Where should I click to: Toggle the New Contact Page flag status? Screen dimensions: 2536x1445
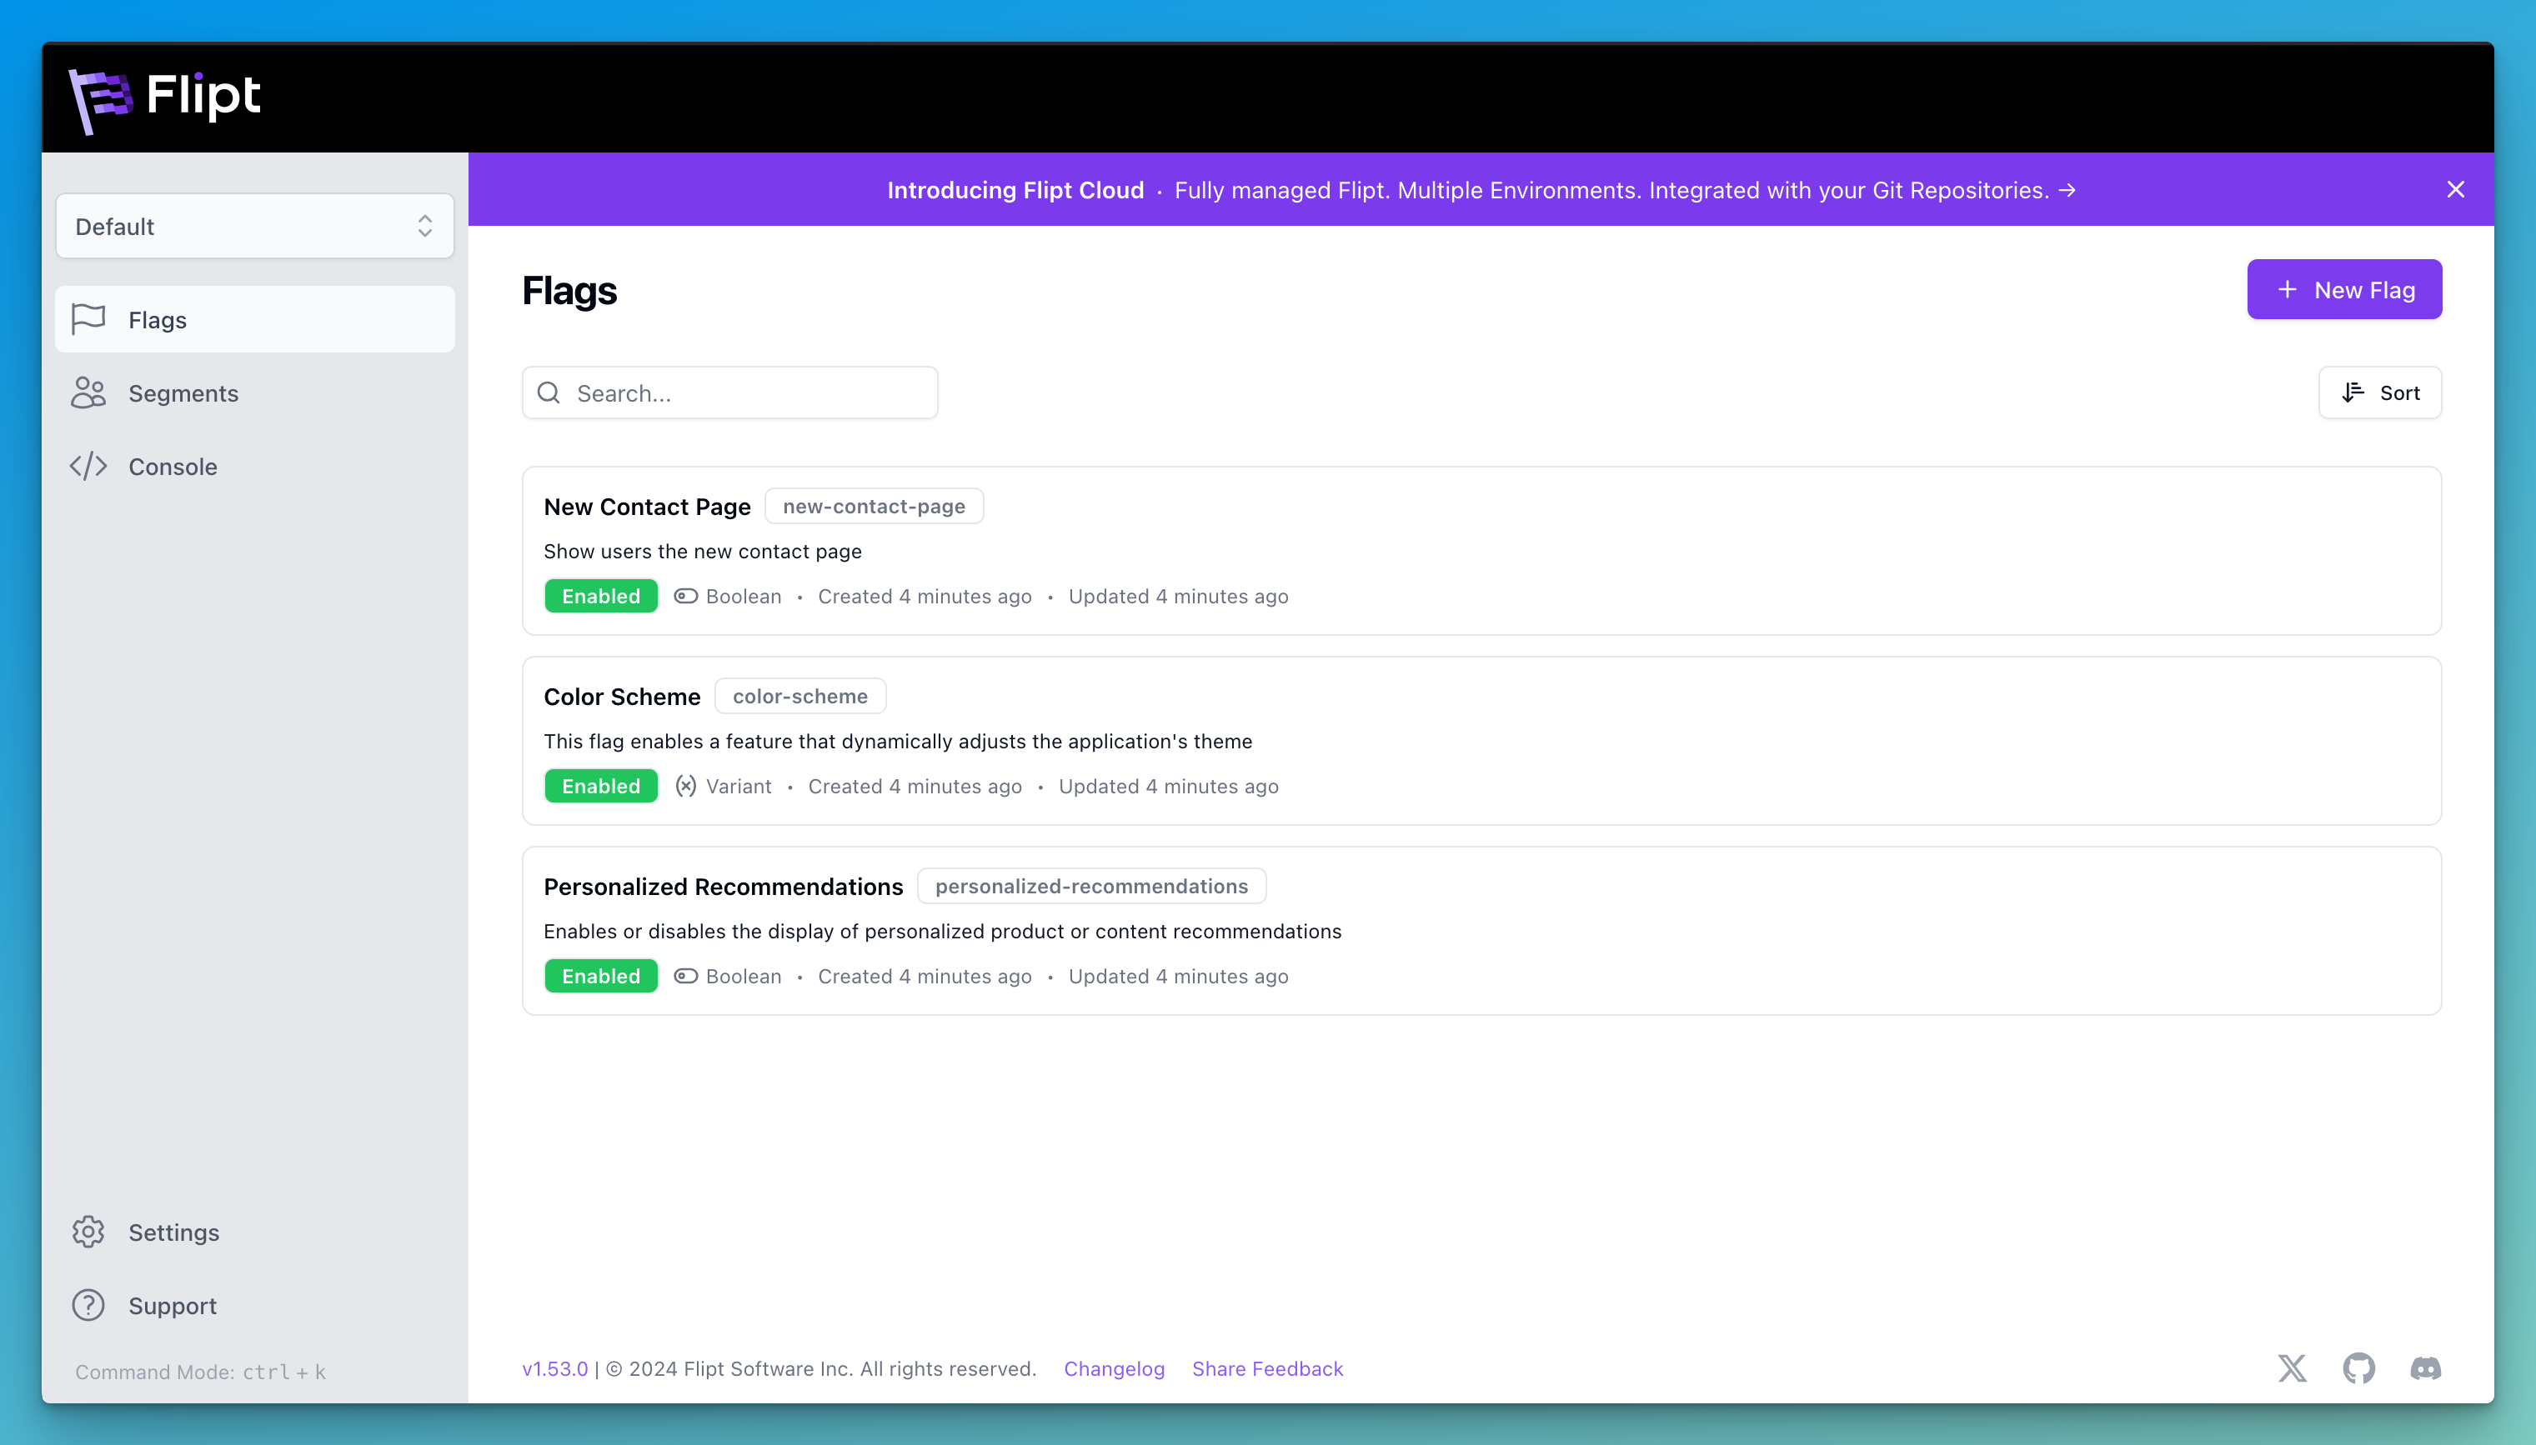pyautogui.click(x=601, y=595)
